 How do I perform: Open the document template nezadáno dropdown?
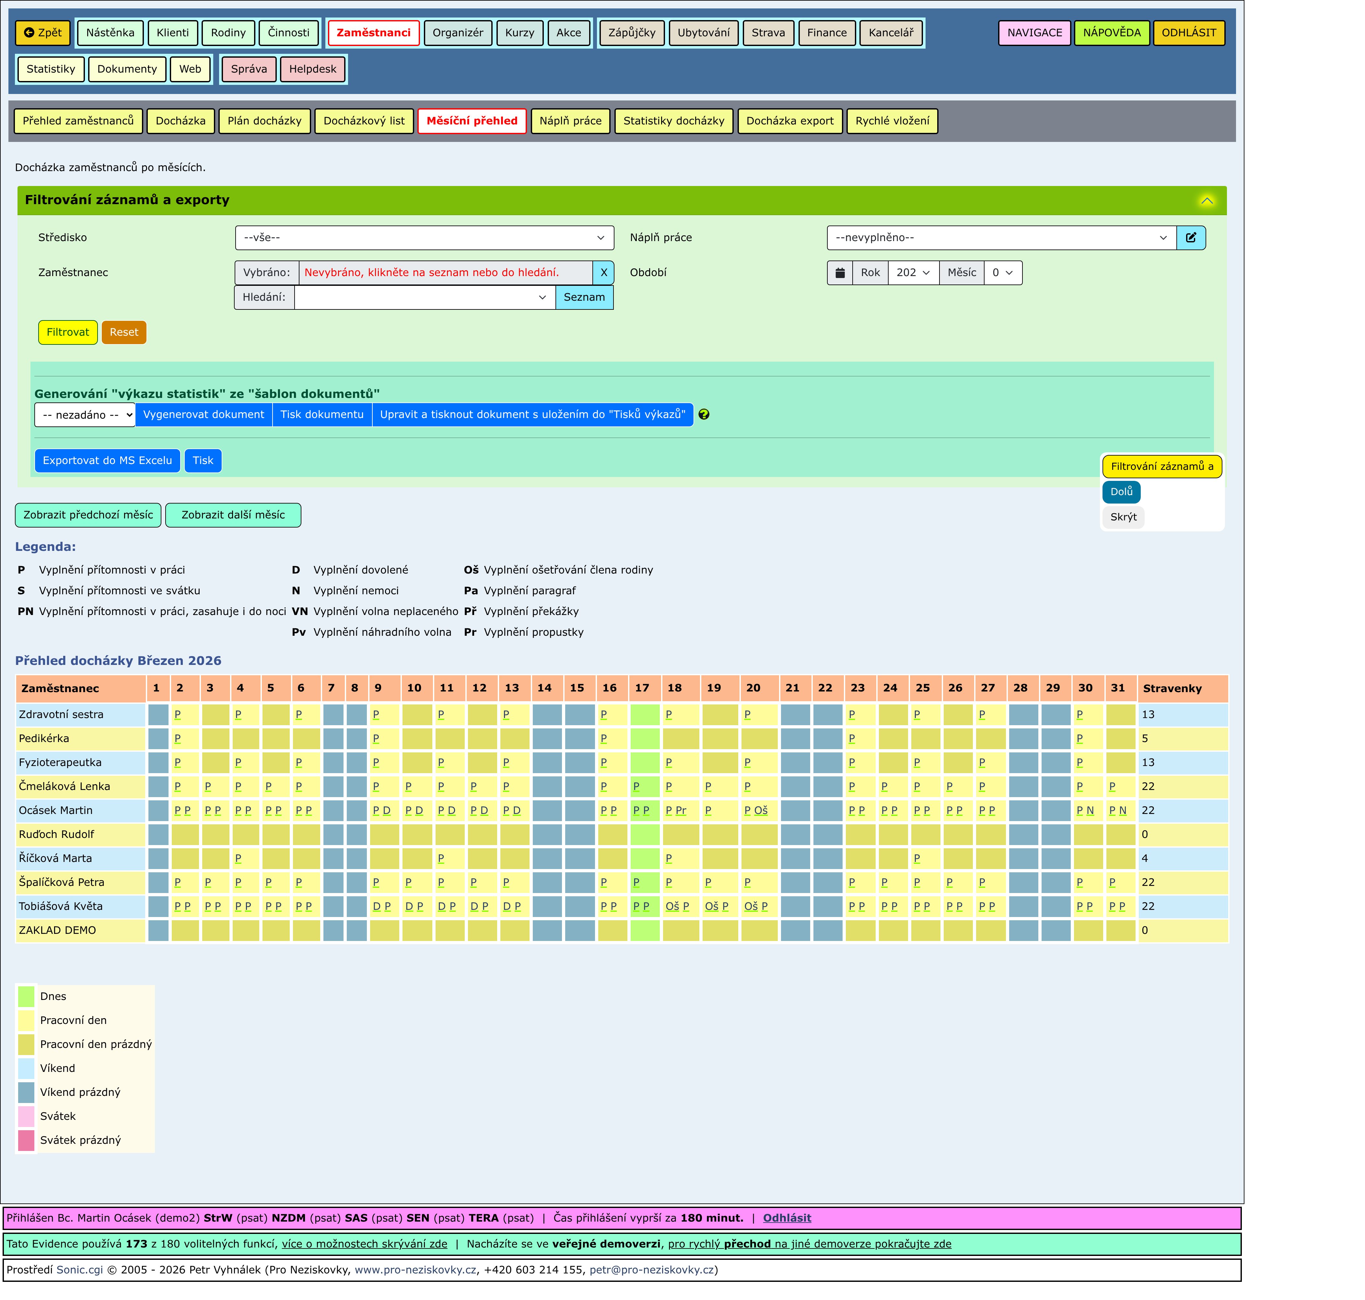[x=85, y=415]
